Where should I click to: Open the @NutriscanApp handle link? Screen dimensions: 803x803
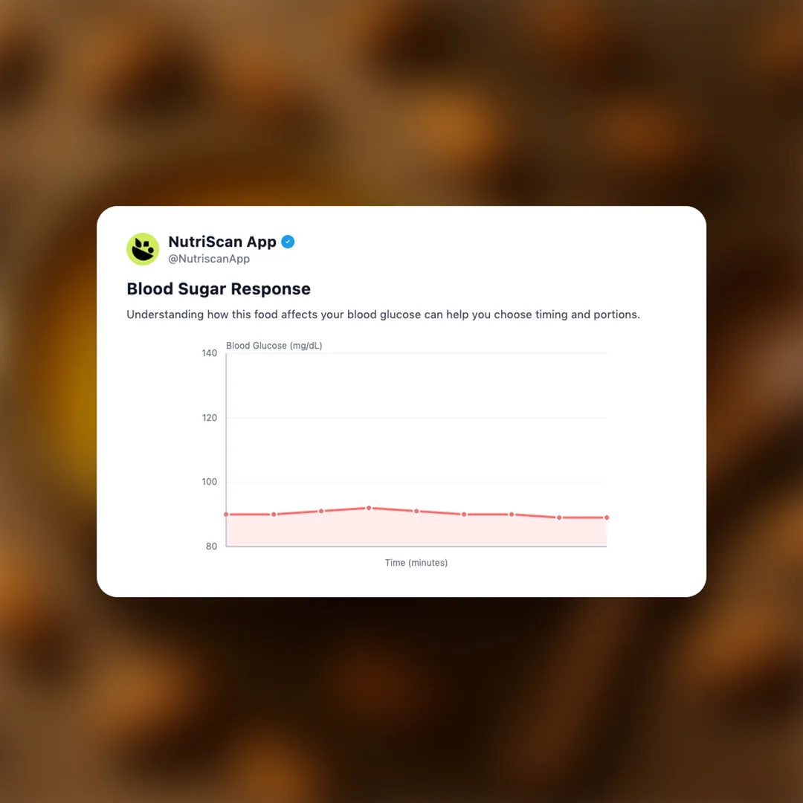pyautogui.click(x=209, y=259)
